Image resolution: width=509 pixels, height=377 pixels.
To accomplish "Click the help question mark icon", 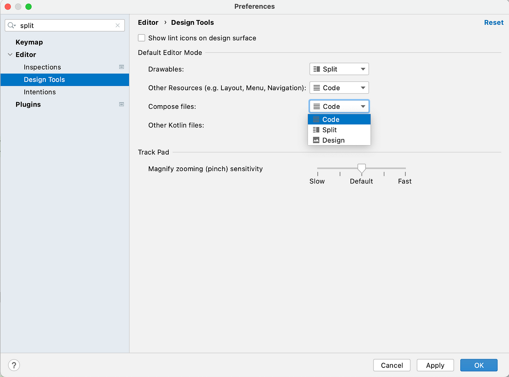I will [14, 365].
